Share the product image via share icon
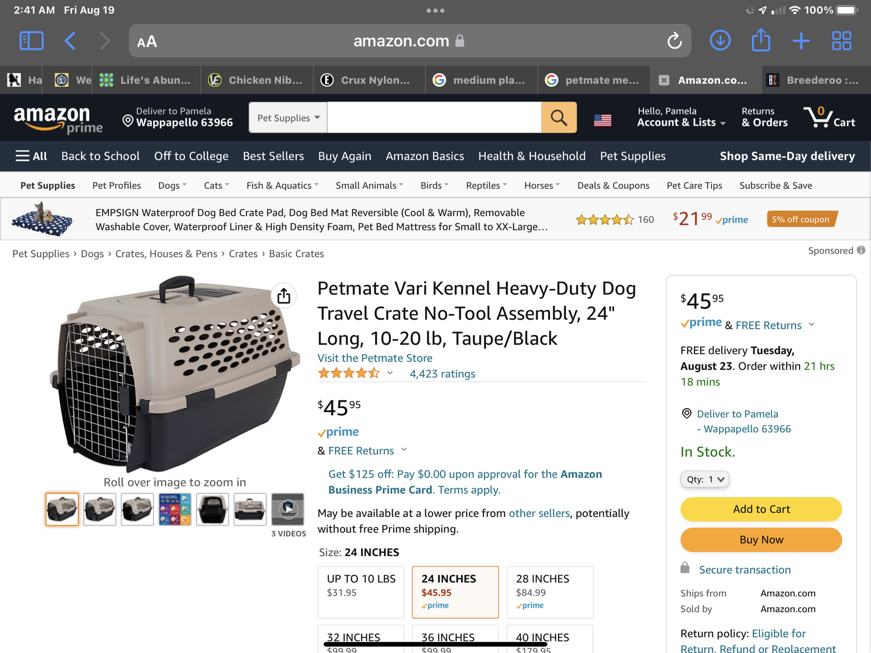The height and width of the screenshot is (653, 871). [284, 296]
